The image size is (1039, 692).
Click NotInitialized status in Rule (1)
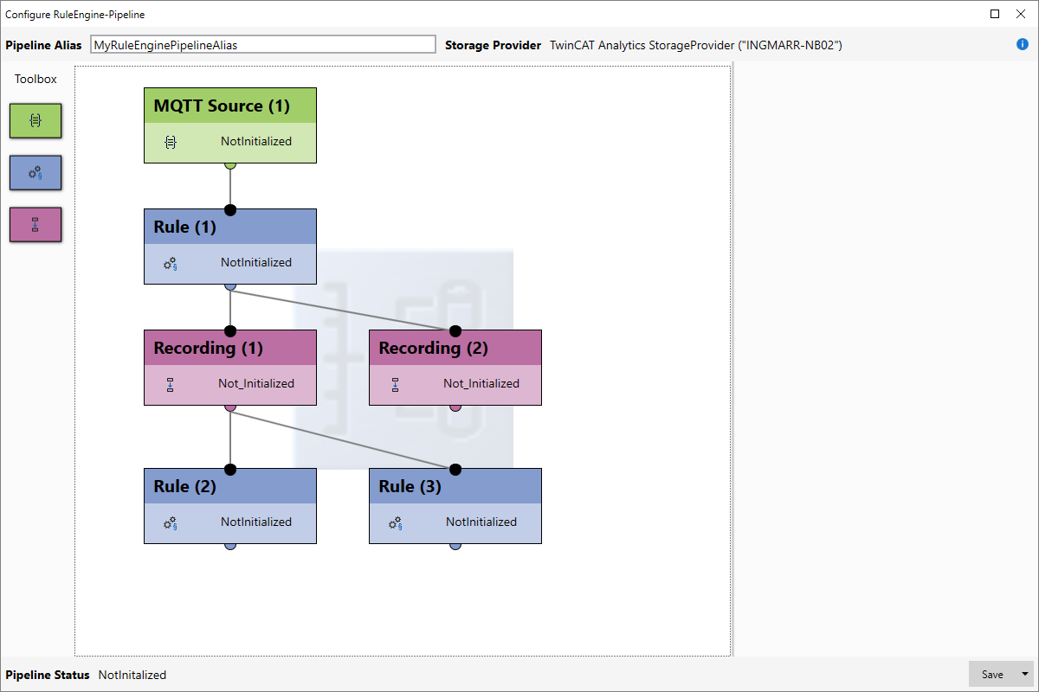point(256,262)
